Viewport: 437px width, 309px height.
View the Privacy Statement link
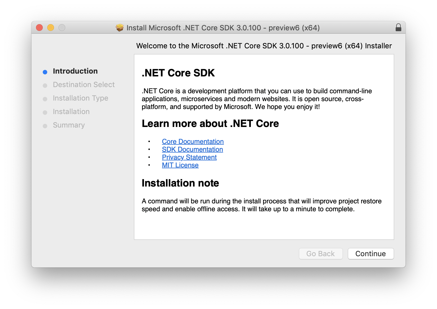click(189, 157)
